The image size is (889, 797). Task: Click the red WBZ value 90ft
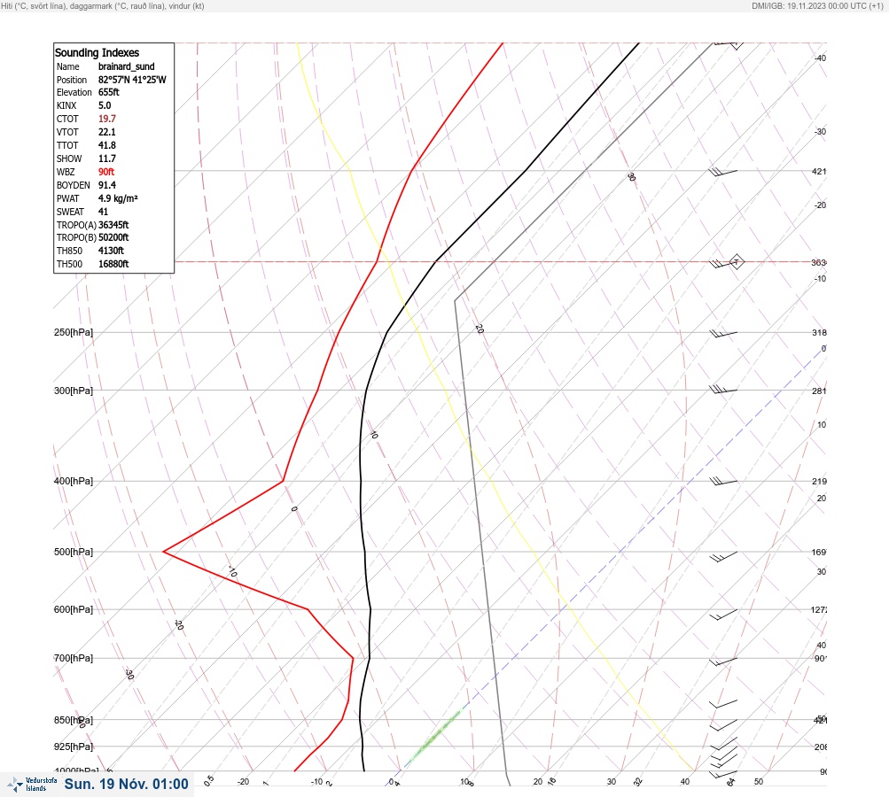coord(106,172)
